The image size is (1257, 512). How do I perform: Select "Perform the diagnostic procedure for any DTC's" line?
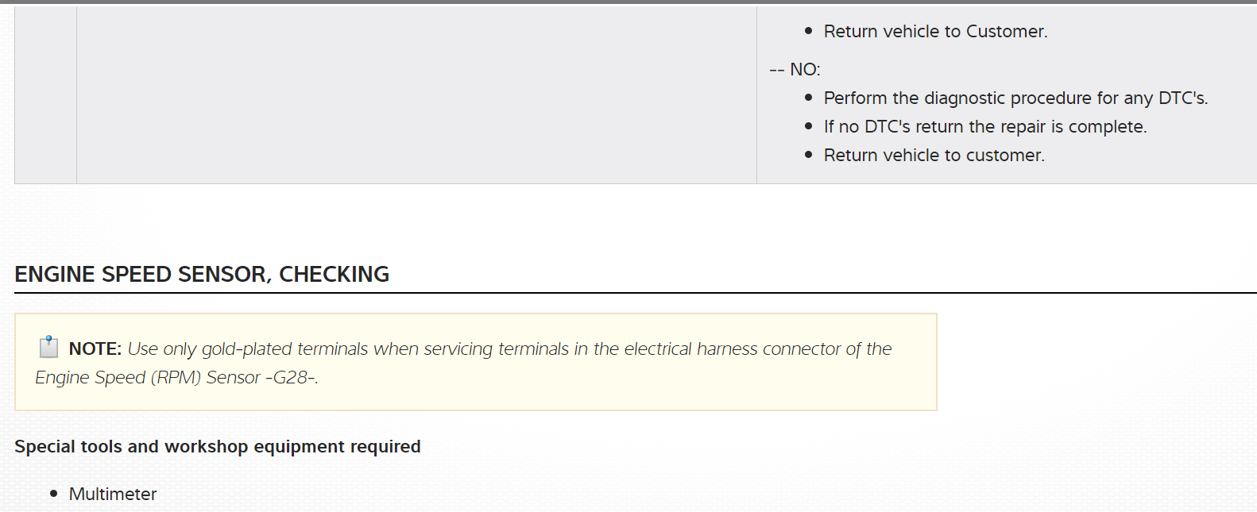click(1015, 98)
